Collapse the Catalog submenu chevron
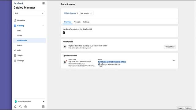 click(x=43, y=26)
